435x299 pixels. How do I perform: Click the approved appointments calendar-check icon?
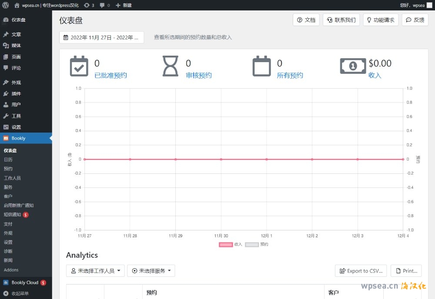[x=79, y=66]
